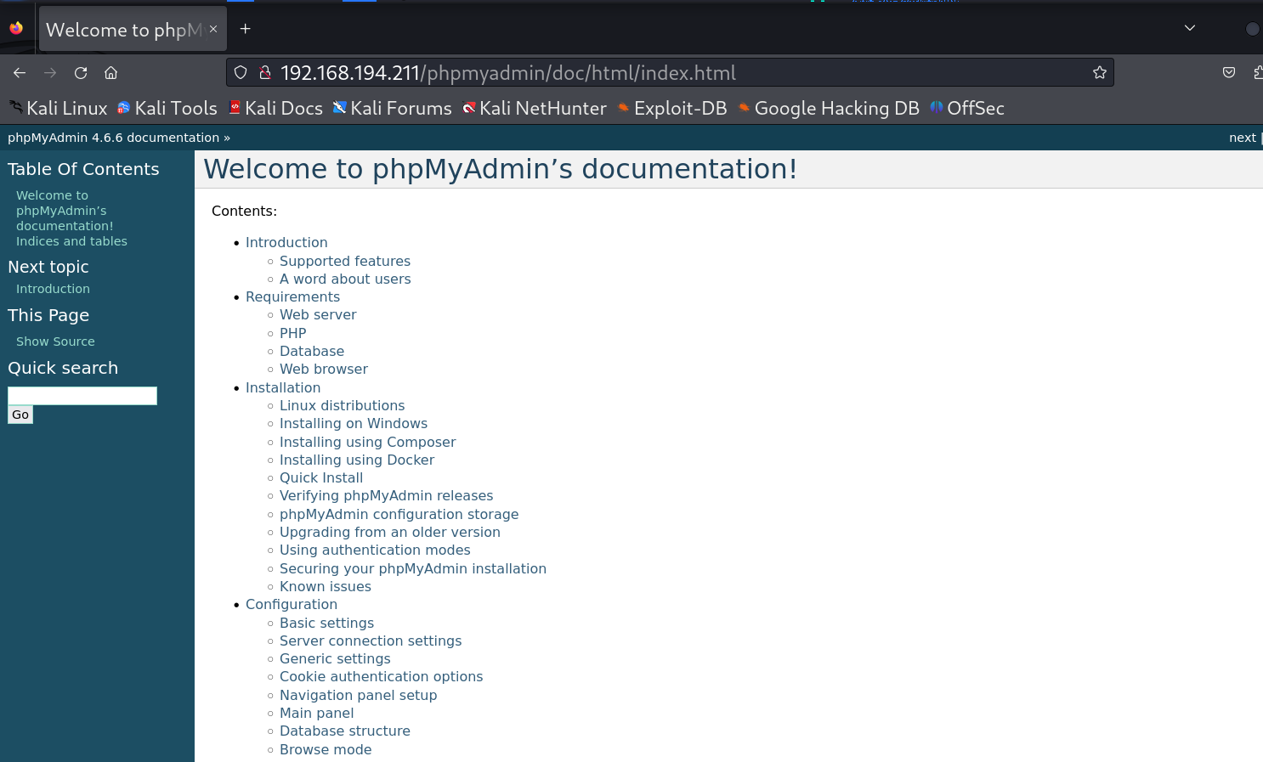Image resolution: width=1263 pixels, height=762 pixels.
Task: Open the Kali Forums bookmark
Action: 393,109
